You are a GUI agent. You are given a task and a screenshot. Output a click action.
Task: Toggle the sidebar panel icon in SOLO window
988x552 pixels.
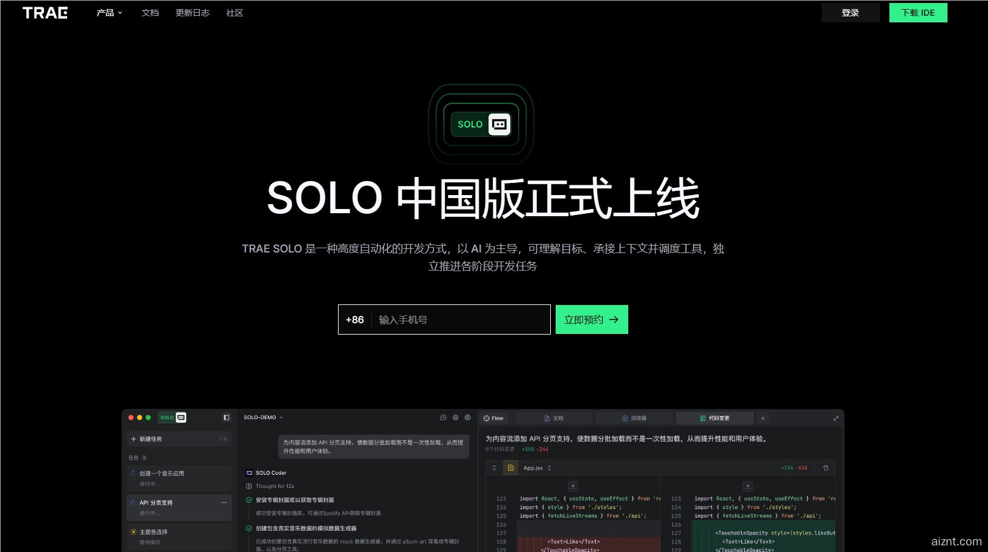(x=226, y=417)
